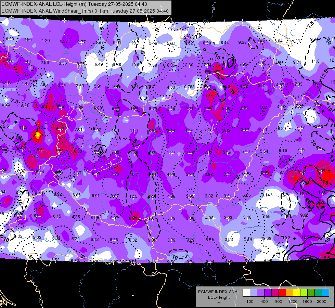Click the wind shear value 3.77
The image size is (335, 308).
[x=81, y=42]
